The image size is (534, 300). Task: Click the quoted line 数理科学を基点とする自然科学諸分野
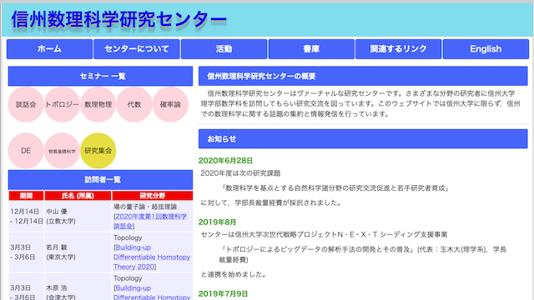click(335, 188)
